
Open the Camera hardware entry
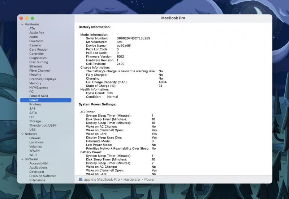point(35,45)
